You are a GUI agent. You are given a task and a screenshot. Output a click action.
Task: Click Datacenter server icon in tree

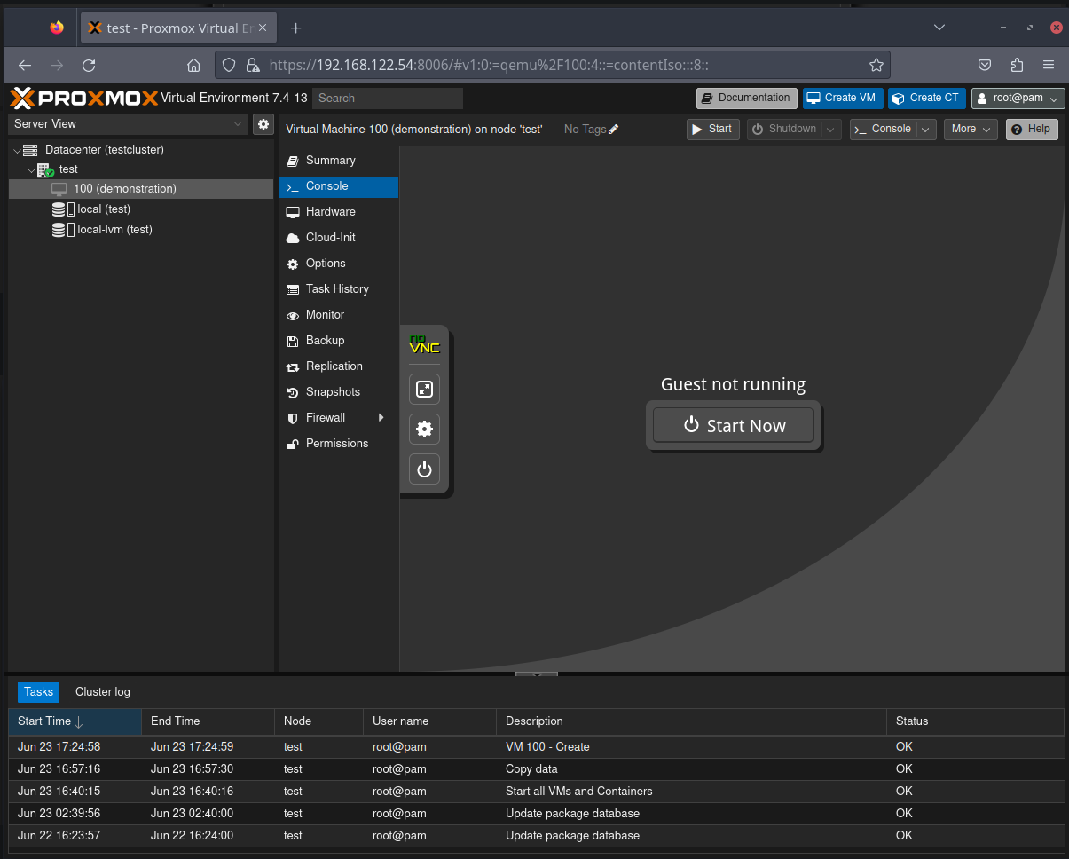point(30,150)
